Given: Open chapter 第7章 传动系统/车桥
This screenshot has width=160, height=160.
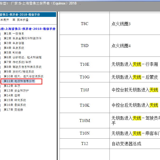Looking at the screenshot, I should (17, 62).
